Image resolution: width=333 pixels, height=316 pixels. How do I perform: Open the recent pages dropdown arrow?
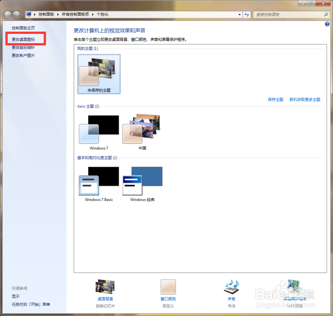coord(23,15)
